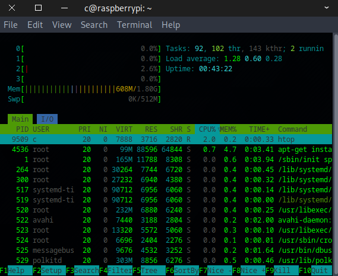
Task: Sort by the TIME+ column header
Action: pyautogui.click(x=259, y=129)
